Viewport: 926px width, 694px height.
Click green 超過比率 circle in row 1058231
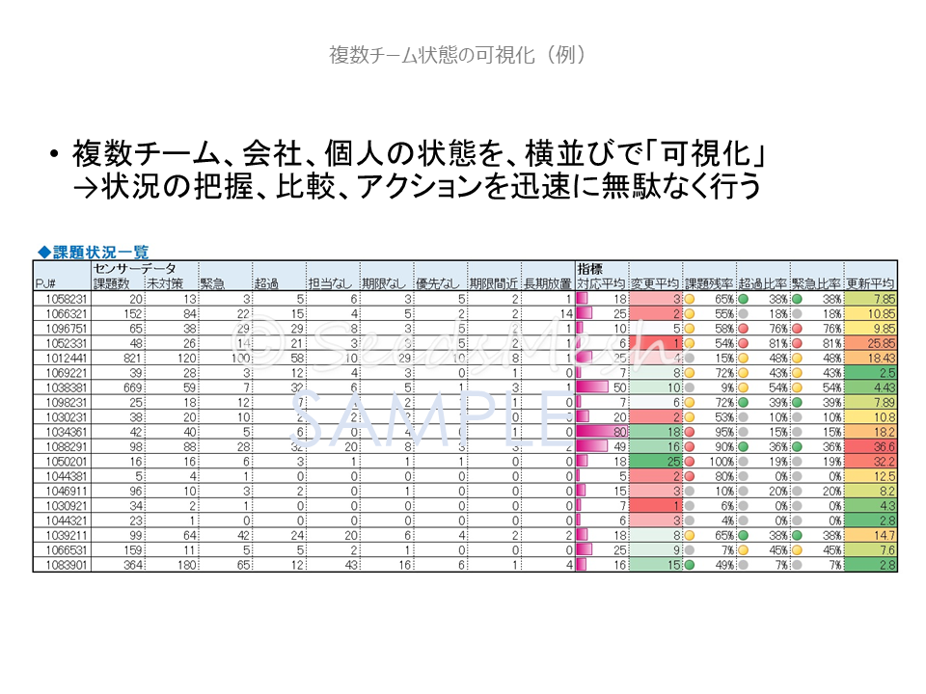pos(743,300)
